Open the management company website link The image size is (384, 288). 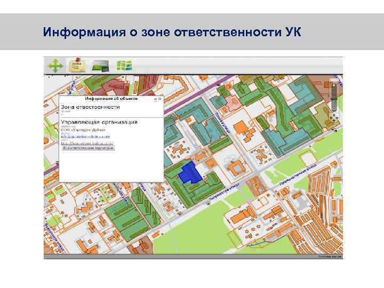tap(87, 143)
